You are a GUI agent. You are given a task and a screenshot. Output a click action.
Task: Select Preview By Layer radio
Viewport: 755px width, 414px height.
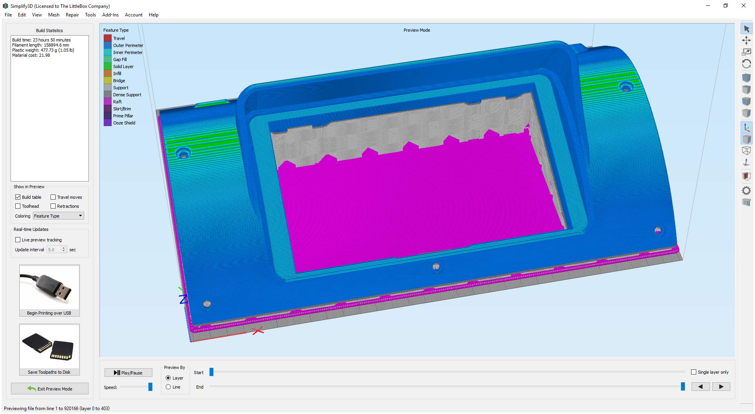pos(168,378)
